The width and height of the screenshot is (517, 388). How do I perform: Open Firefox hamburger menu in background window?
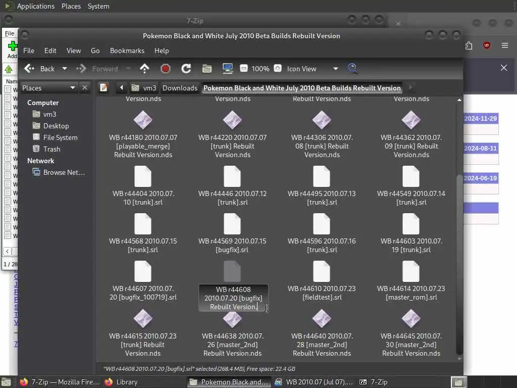[x=505, y=45]
